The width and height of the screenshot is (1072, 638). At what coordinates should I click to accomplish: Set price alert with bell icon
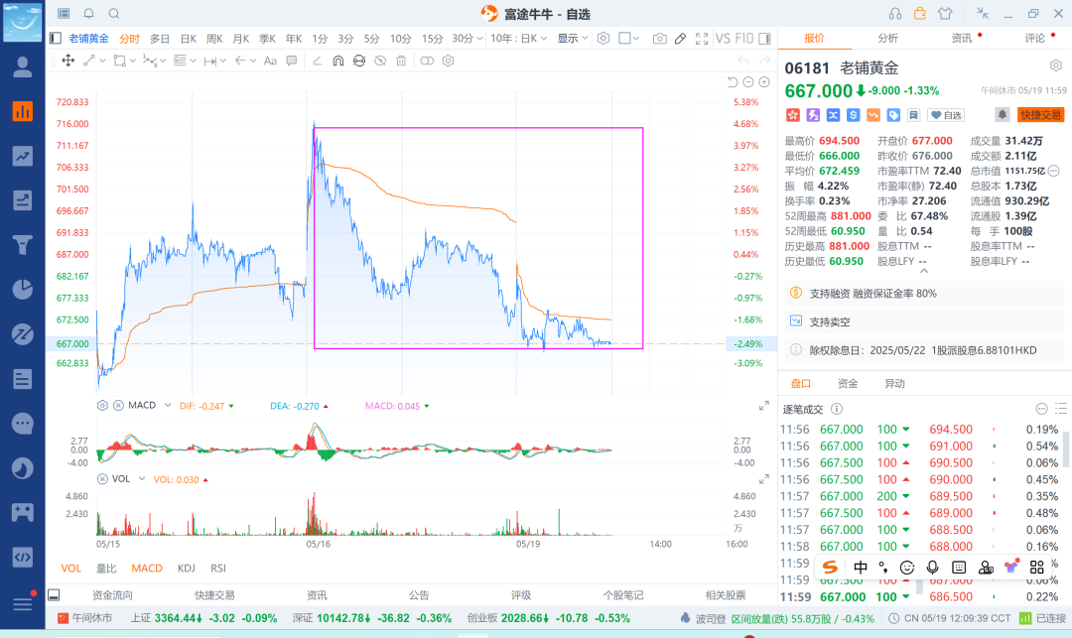tap(1002, 115)
